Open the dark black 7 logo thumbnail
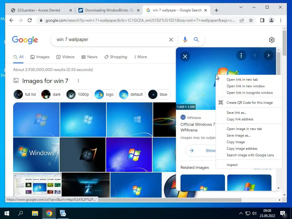This screenshot has width=292, height=219. click(82, 155)
